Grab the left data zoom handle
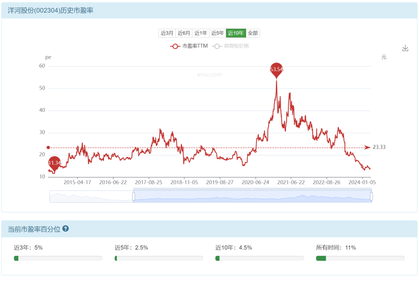This screenshot has height=281, width=419. pos(133,196)
